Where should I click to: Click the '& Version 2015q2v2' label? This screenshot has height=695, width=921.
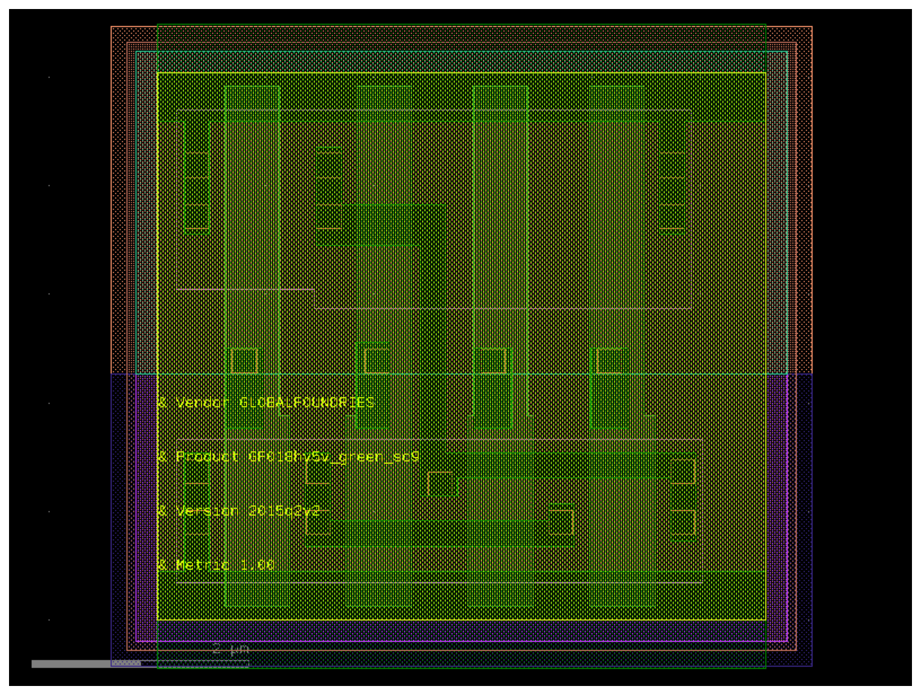point(238,511)
